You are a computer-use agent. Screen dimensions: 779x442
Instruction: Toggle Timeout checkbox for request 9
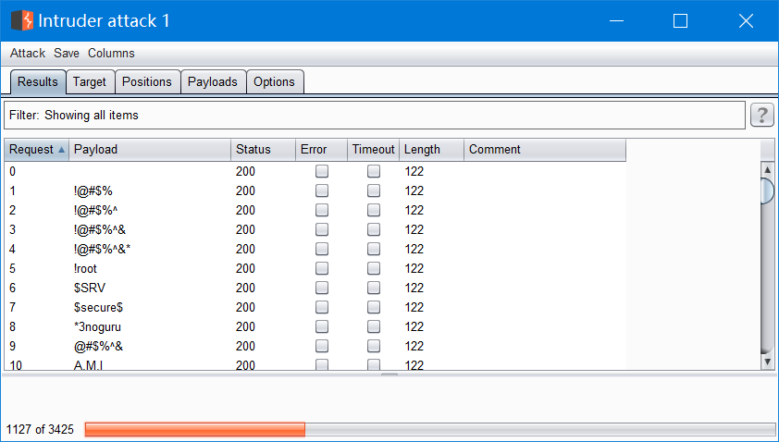pos(374,346)
